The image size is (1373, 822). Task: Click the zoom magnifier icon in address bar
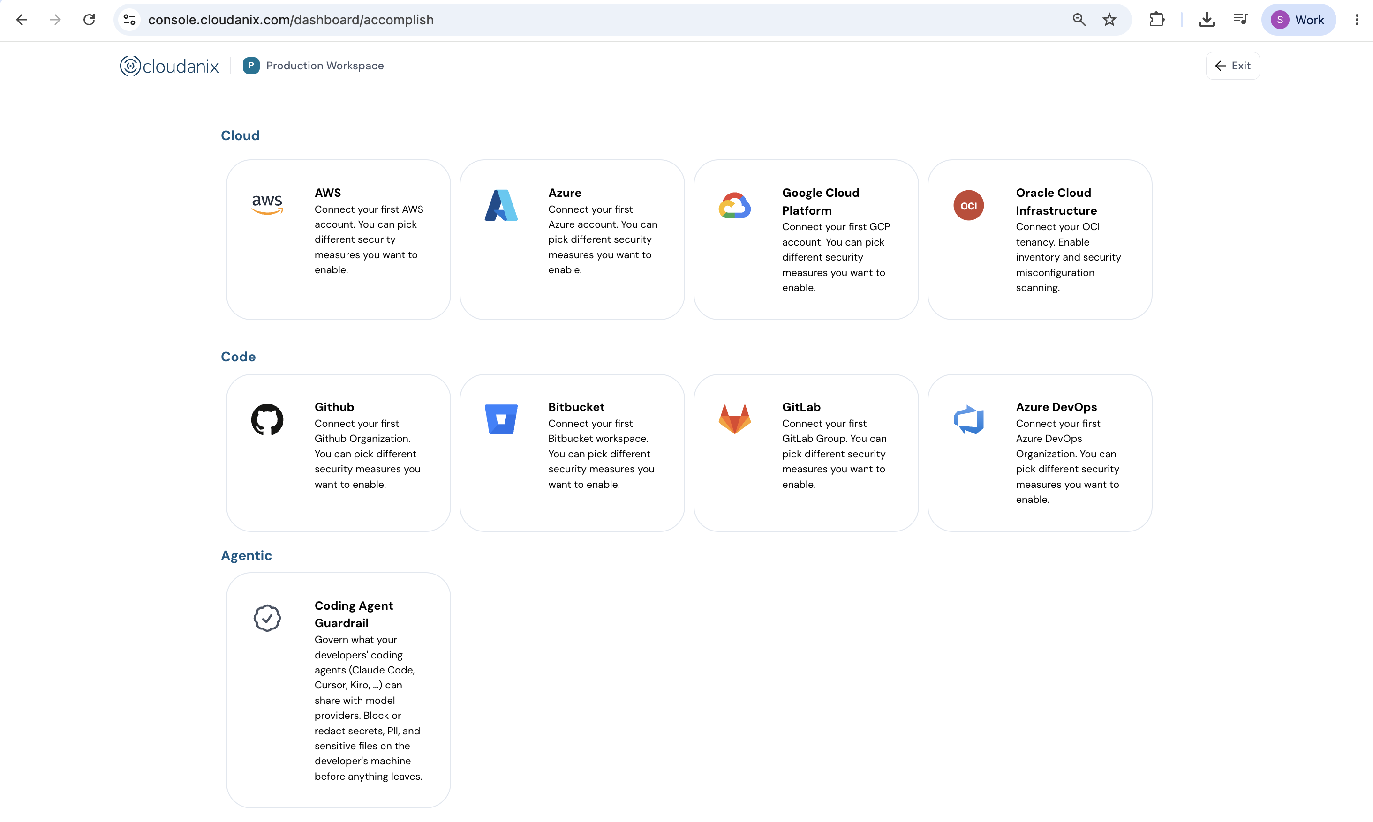(1079, 20)
